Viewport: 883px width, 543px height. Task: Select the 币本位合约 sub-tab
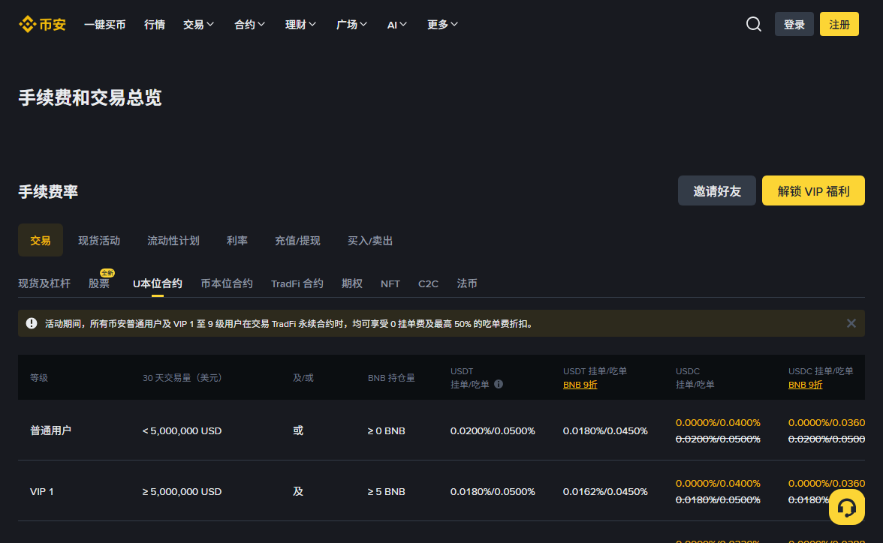point(227,283)
